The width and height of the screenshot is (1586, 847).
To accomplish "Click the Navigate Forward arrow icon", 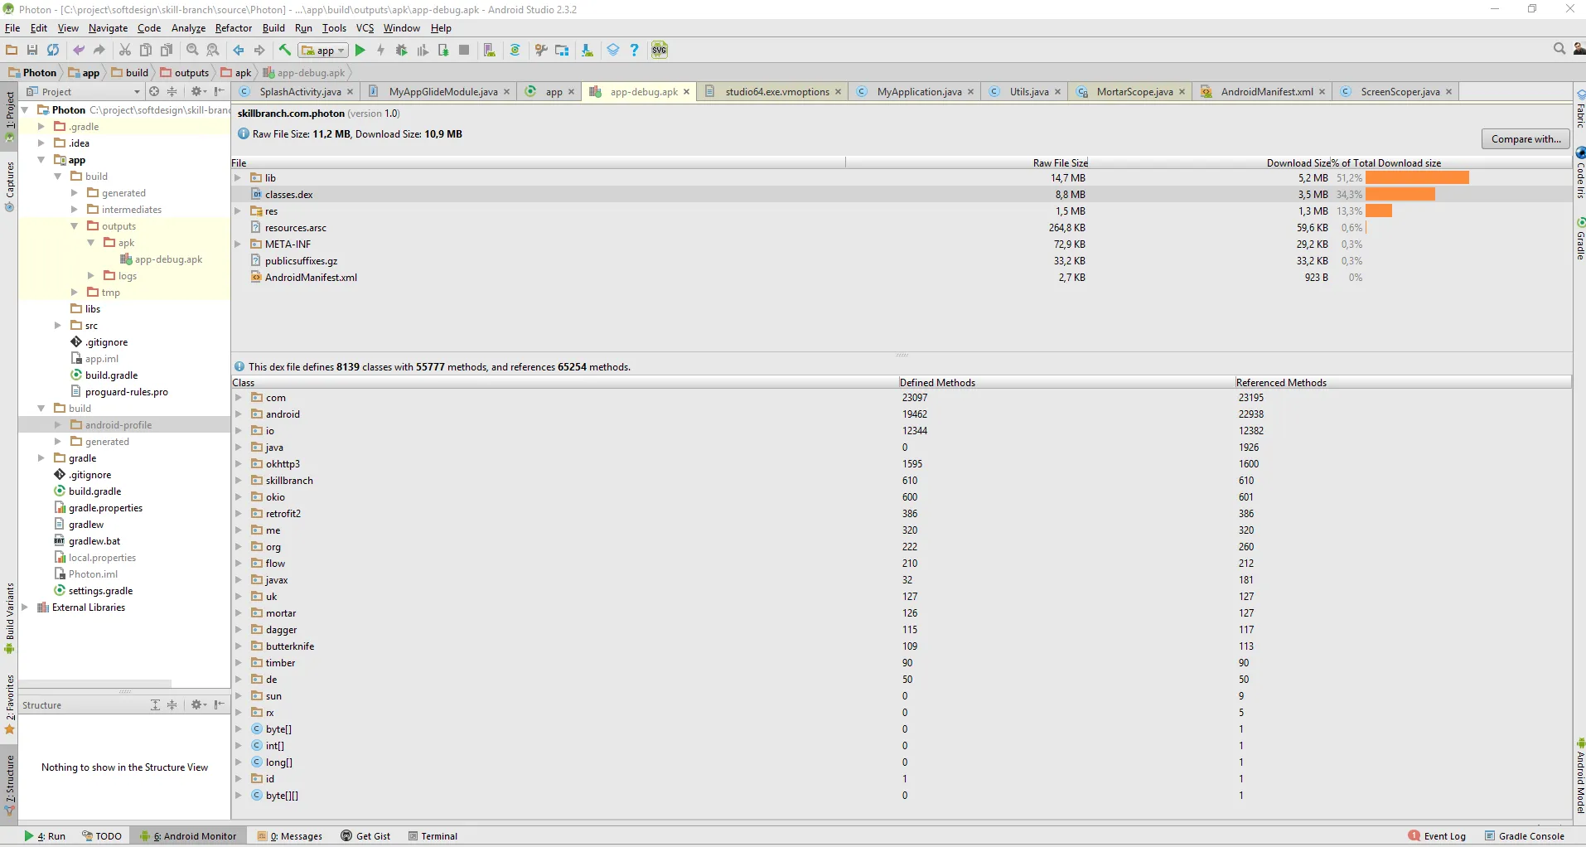I will pos(259,51).
